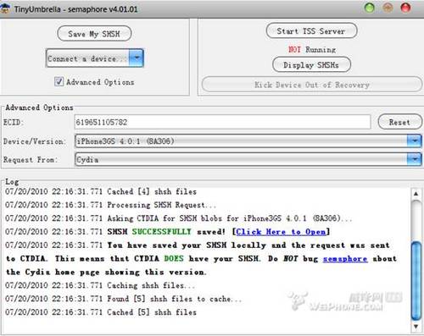Viewport: 424px width, 336px height.
Task: Click the Reset button next to ECID
Action: click(399, 122)
